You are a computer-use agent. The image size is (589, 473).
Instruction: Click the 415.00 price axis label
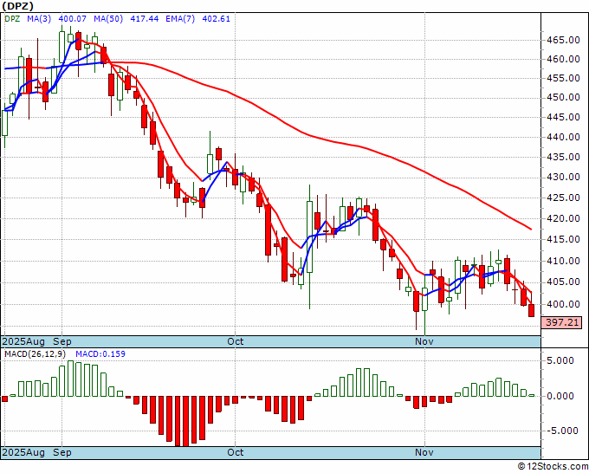click(562, 239)
